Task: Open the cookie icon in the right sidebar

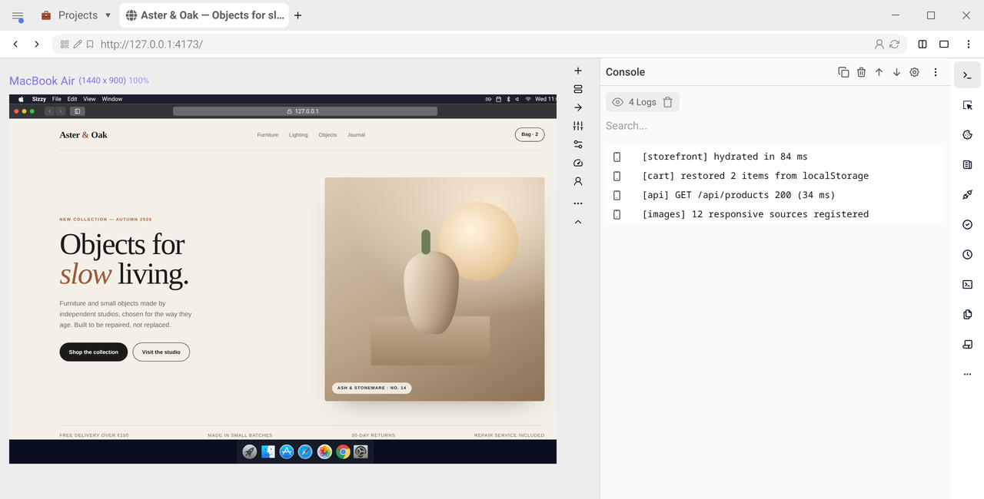Action: point(968,135)
